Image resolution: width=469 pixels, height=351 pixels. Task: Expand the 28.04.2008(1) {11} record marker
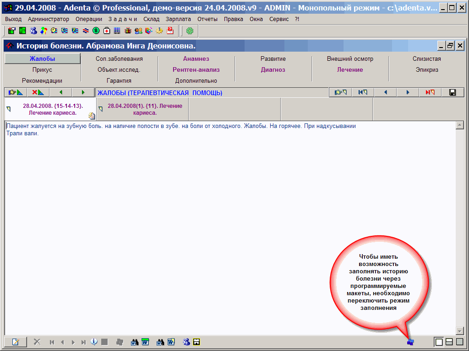pos(101,109)
